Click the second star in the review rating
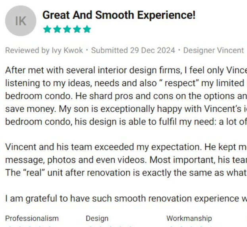 [x=57, y=29]
